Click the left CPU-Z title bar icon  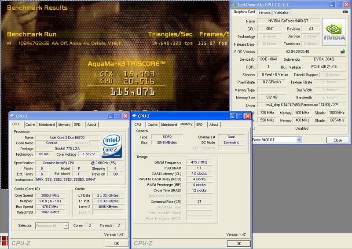12,116
